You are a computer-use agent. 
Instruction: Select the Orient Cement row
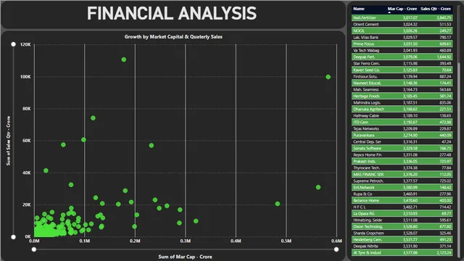pos(402,24)
